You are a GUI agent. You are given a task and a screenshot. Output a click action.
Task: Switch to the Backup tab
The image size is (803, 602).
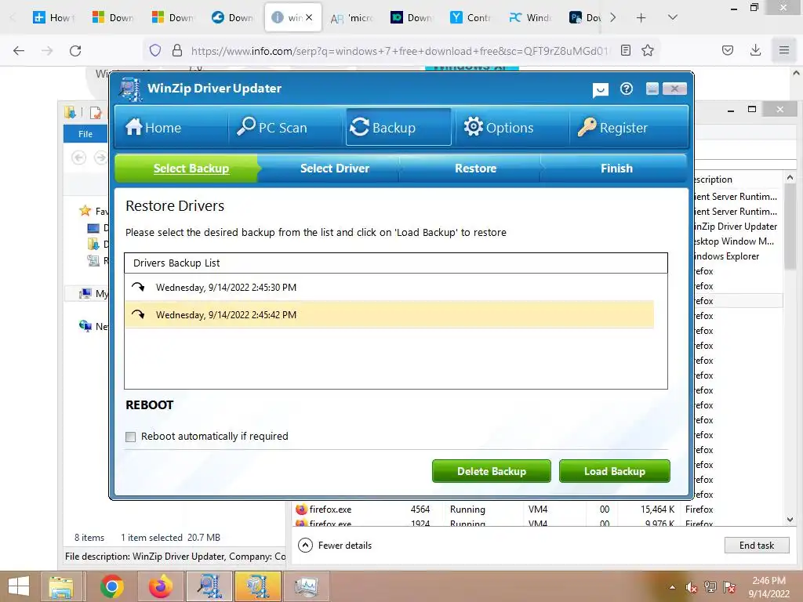[x=398, y=127]
